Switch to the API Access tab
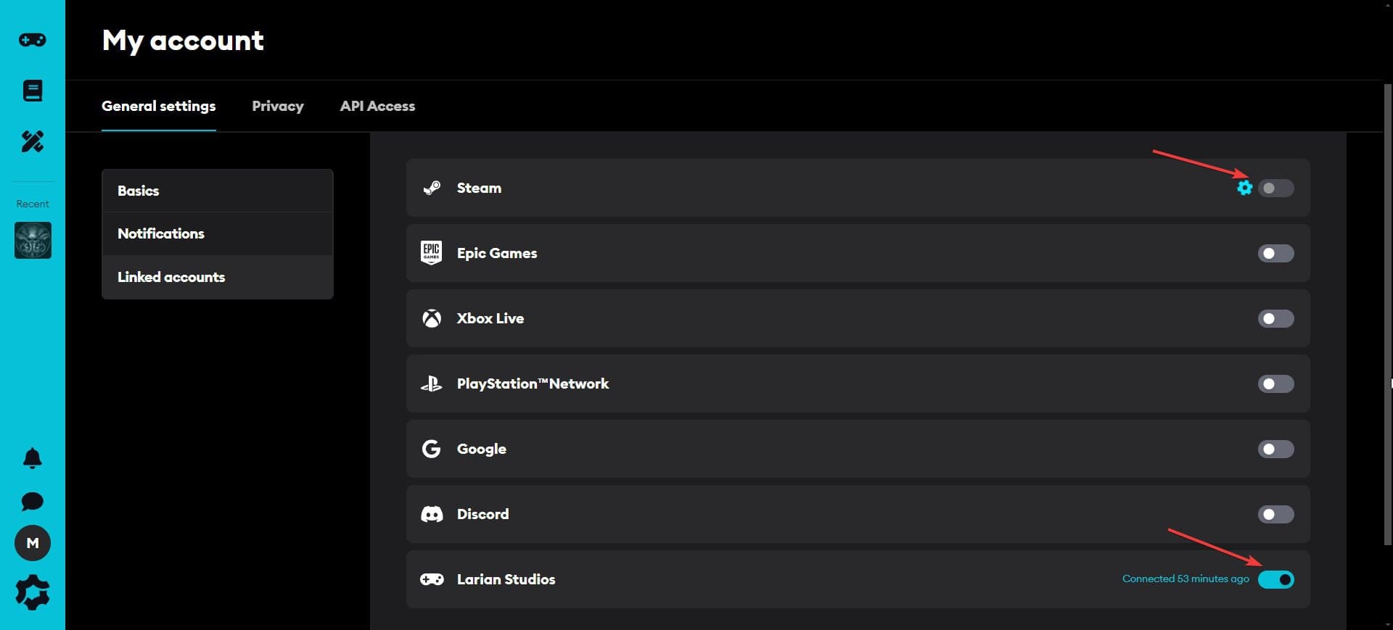1393x630 pixels. tap(377, 106)
